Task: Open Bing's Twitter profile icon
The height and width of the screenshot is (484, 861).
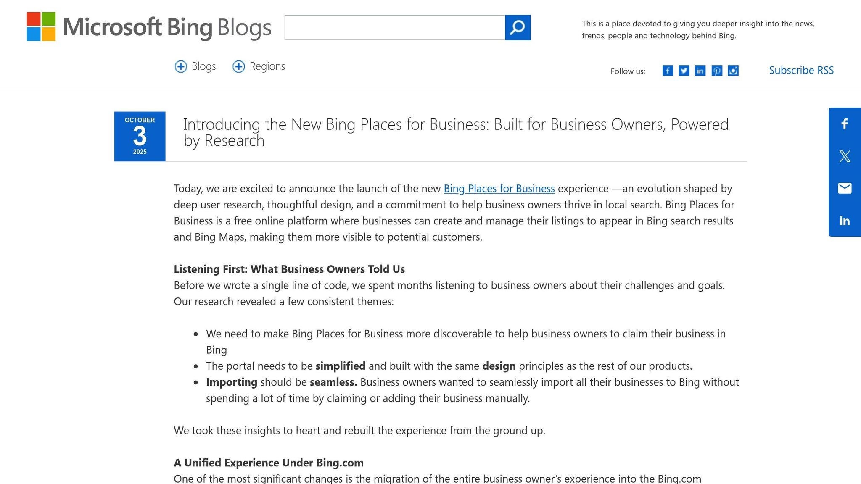Action: 684,71
